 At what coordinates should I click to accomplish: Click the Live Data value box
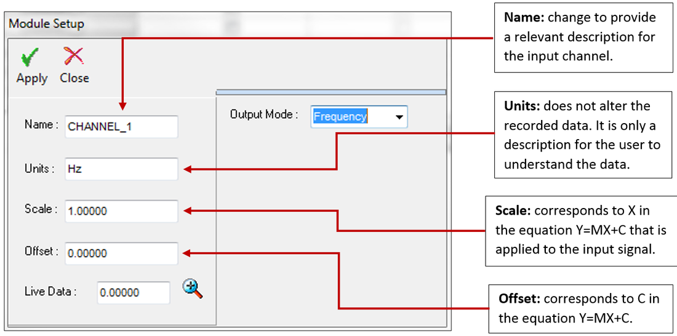134,293
